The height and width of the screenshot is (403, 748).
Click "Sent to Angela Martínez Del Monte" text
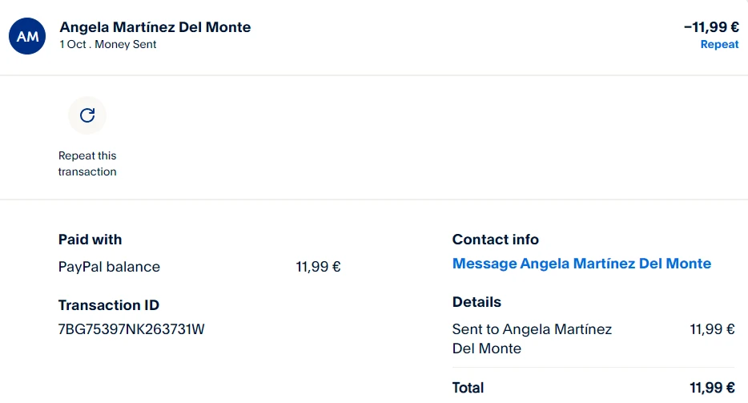[x=532, y=339]
